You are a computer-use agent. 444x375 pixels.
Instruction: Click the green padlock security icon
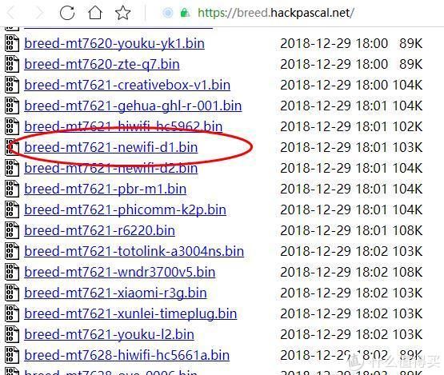pos(185,13)
